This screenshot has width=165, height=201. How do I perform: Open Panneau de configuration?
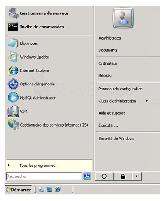[120, 89]
